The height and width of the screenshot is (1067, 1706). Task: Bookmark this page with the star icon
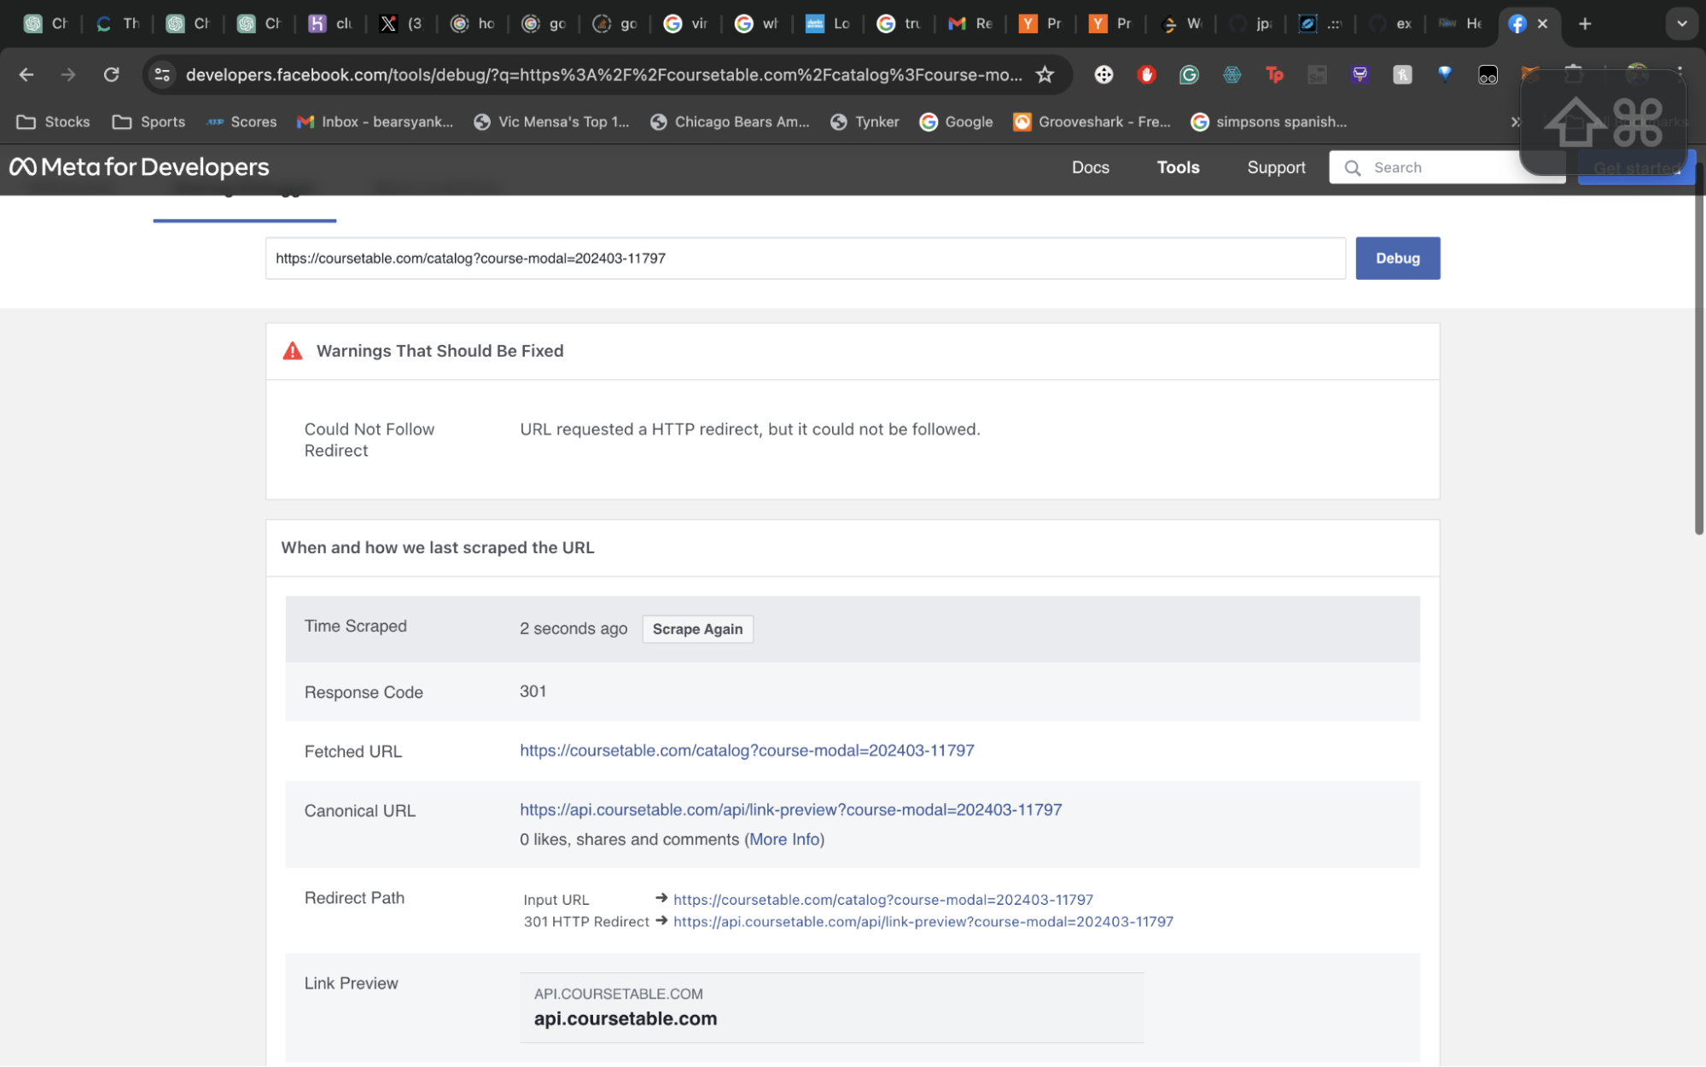[x=1045, y=75]
